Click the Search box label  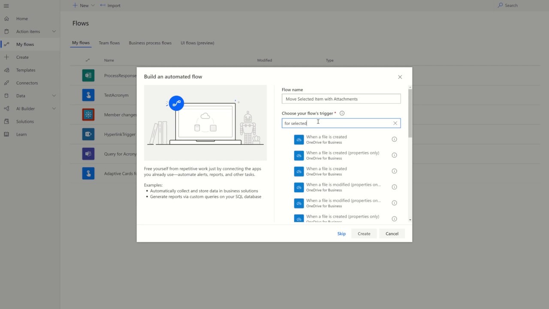click(511, 6)
